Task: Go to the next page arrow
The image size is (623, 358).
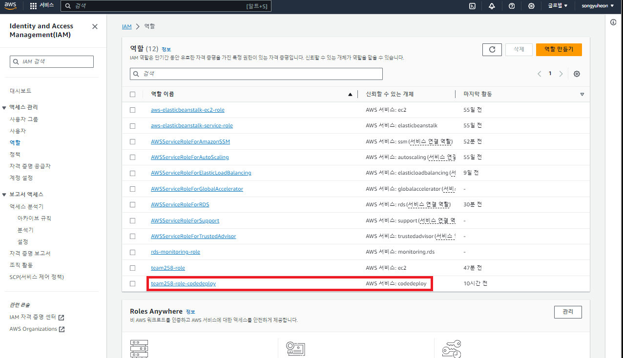Action: click(561, 74)
